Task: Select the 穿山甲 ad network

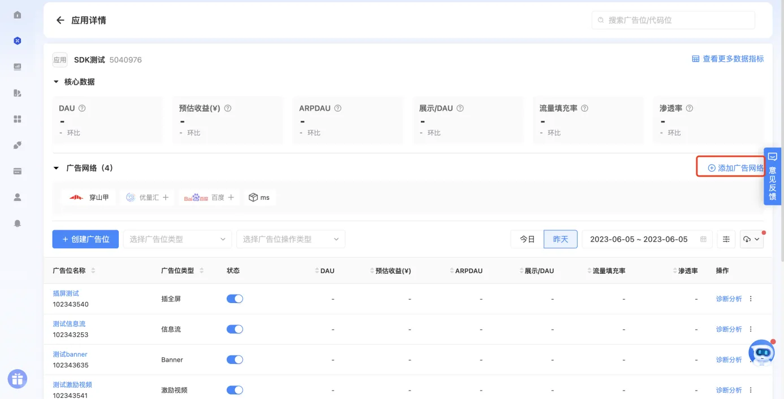Action: [x=89, y=198]
